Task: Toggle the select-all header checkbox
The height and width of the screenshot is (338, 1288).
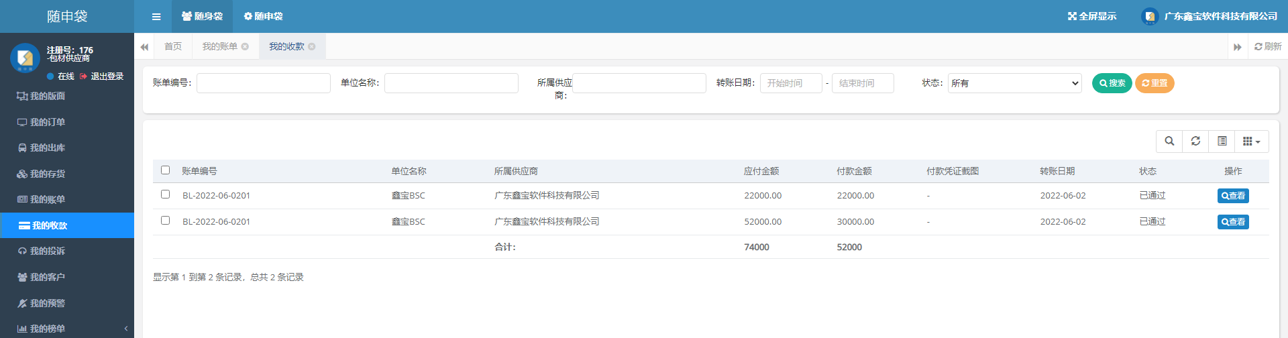Action: (x=166, y=170)
